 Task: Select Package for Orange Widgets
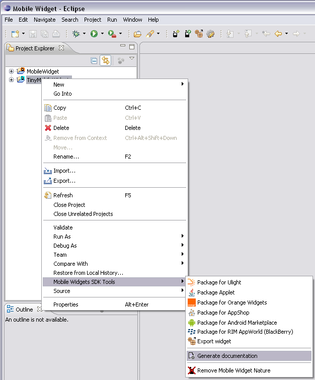(249, 302)
